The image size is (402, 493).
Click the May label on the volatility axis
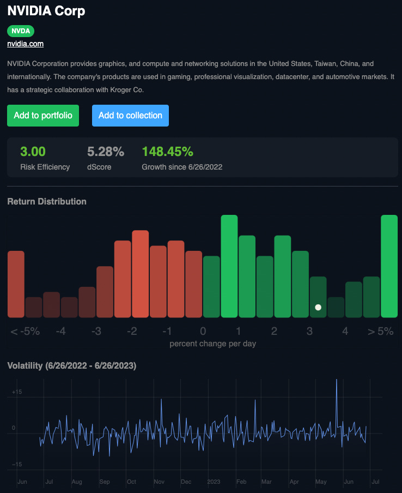[321, 482]
